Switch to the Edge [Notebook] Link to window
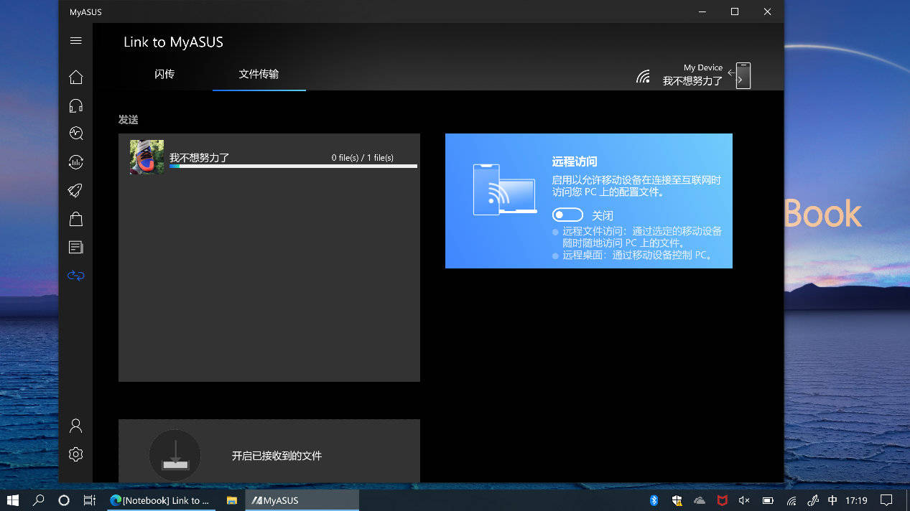The image size is (910, 511). click(x=160, y=500)
